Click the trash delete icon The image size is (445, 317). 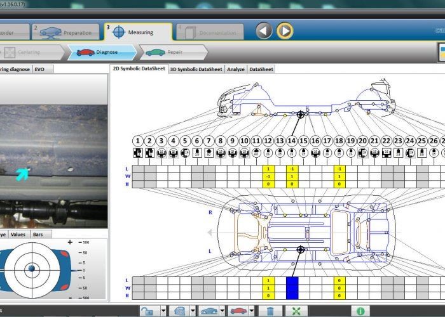270,311
